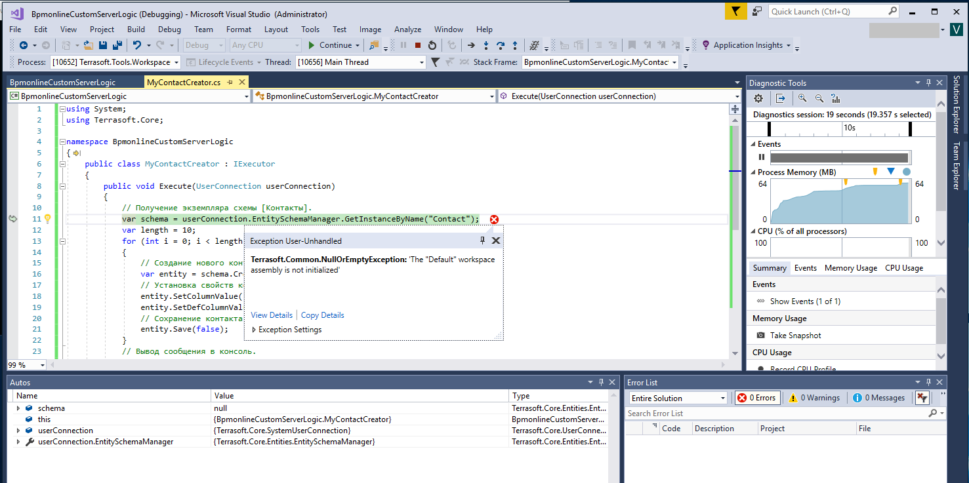Click View Details link
The height and width of the screenshot is (483, 969).
pos(272,315)
